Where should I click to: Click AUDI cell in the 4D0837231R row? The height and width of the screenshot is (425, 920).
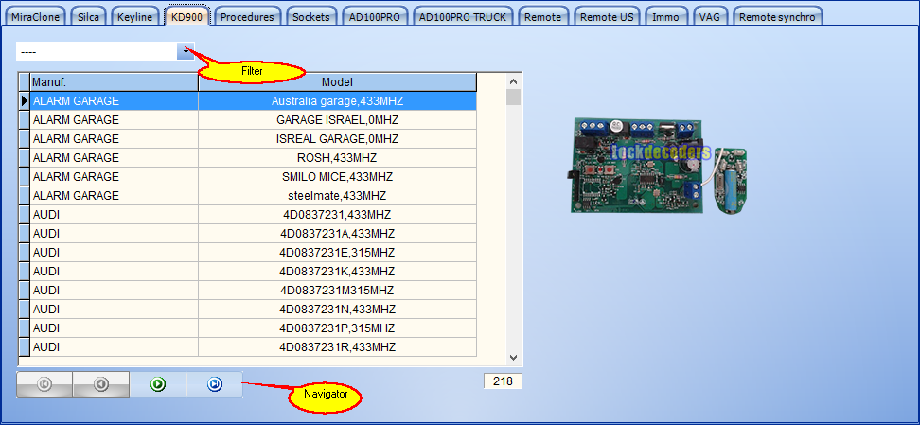click(x=114, y=347)
